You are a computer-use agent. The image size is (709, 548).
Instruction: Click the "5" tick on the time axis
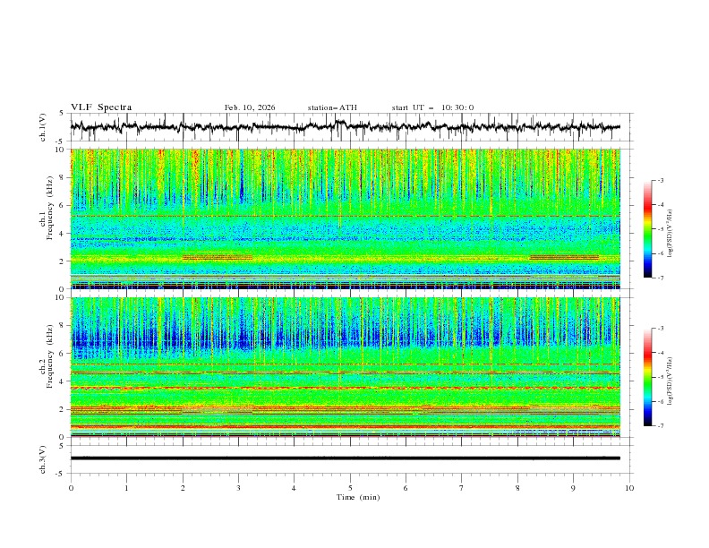pos(350,488)
